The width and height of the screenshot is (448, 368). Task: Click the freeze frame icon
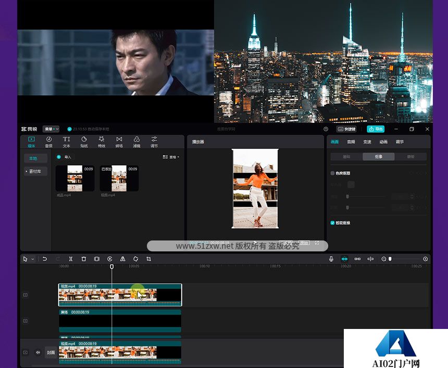pos(97,259)
